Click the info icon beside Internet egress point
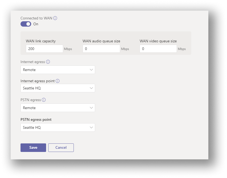The image size is (227, 178). [58, 81]
